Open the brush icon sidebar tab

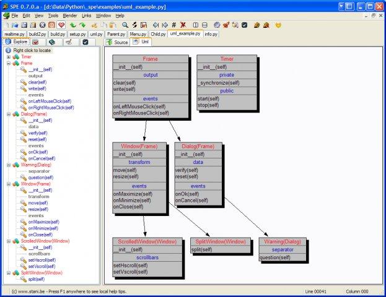click(69, 42)
